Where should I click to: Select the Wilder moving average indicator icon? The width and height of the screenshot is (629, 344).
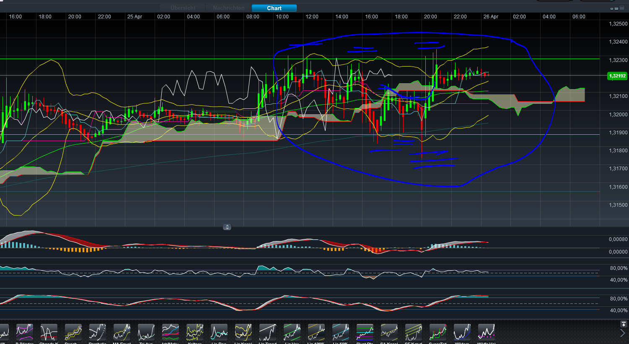(462, 332)
